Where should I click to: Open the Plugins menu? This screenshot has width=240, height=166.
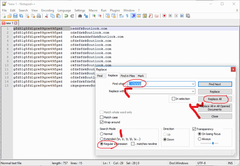coord(115,10)
